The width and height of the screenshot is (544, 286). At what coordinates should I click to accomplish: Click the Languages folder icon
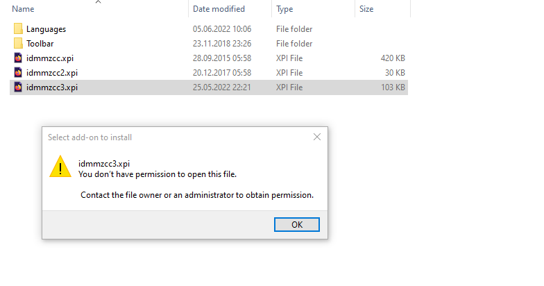18,29
